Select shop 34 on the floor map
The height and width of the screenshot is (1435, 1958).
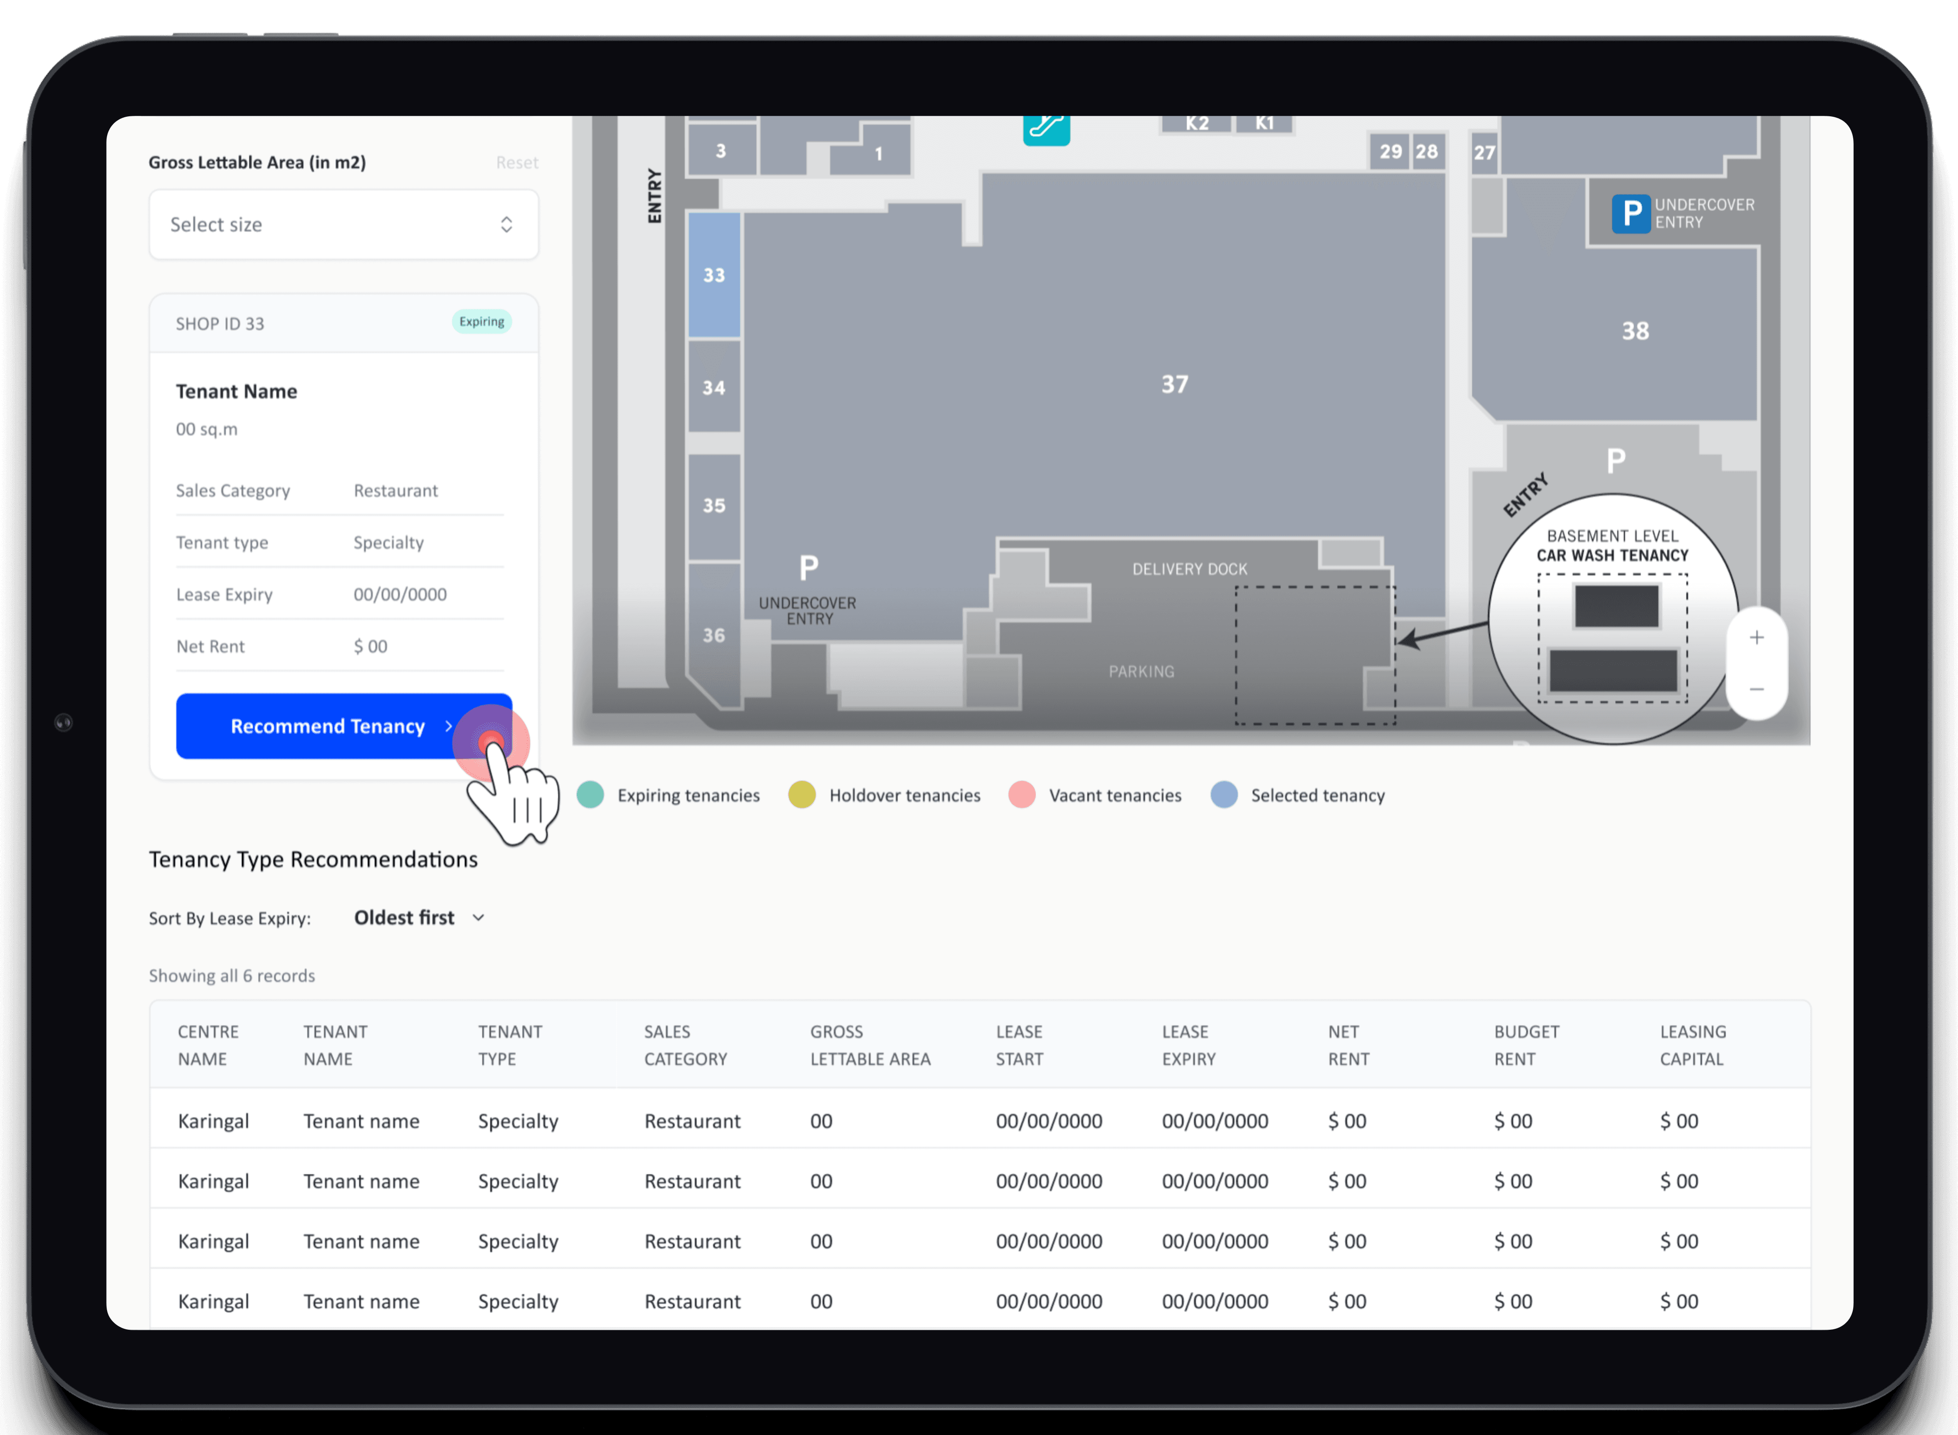click(714, 387)
